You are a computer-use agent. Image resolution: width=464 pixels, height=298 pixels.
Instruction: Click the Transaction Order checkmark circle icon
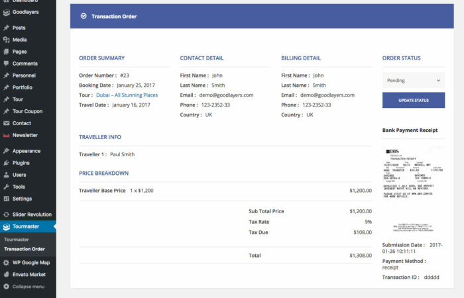click(84, 16)
